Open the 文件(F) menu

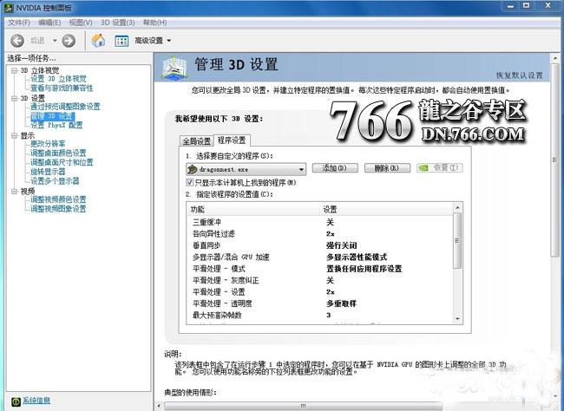[x=19, y=23]
